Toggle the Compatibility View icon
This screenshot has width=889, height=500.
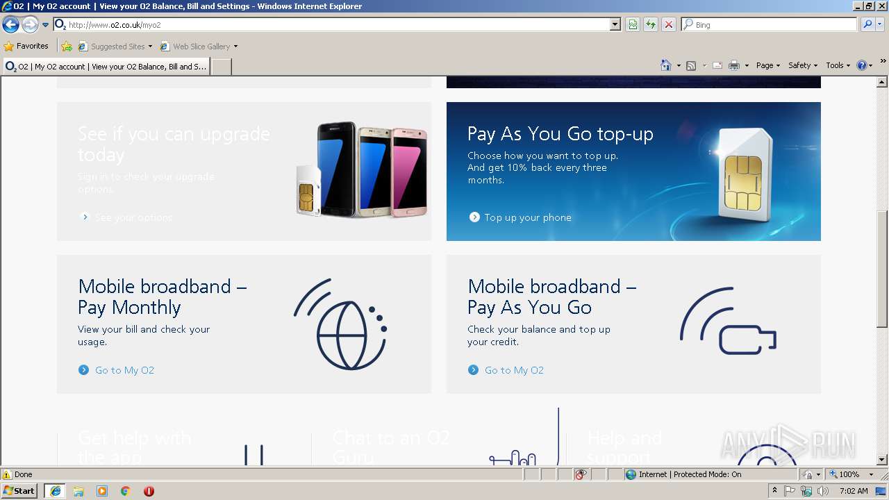click(x=633, y=25)
